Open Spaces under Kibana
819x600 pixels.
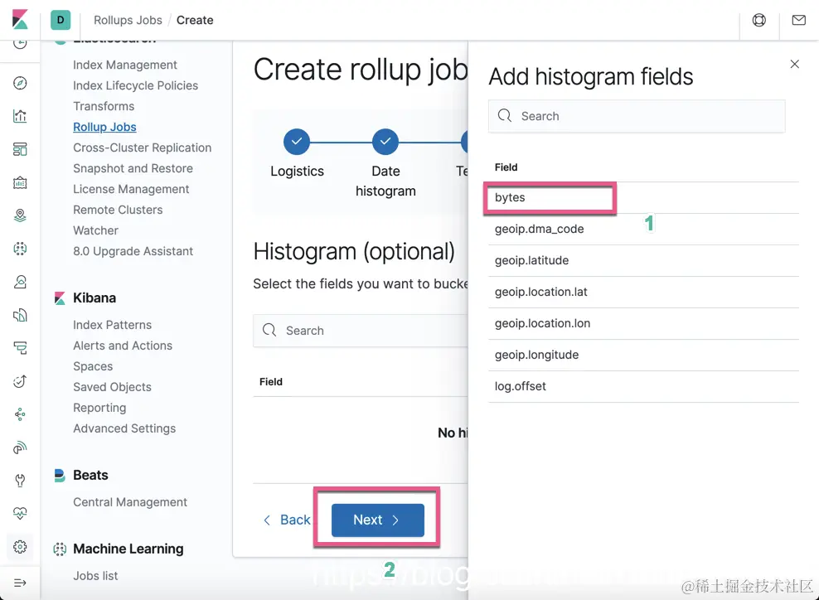[93, 366]
